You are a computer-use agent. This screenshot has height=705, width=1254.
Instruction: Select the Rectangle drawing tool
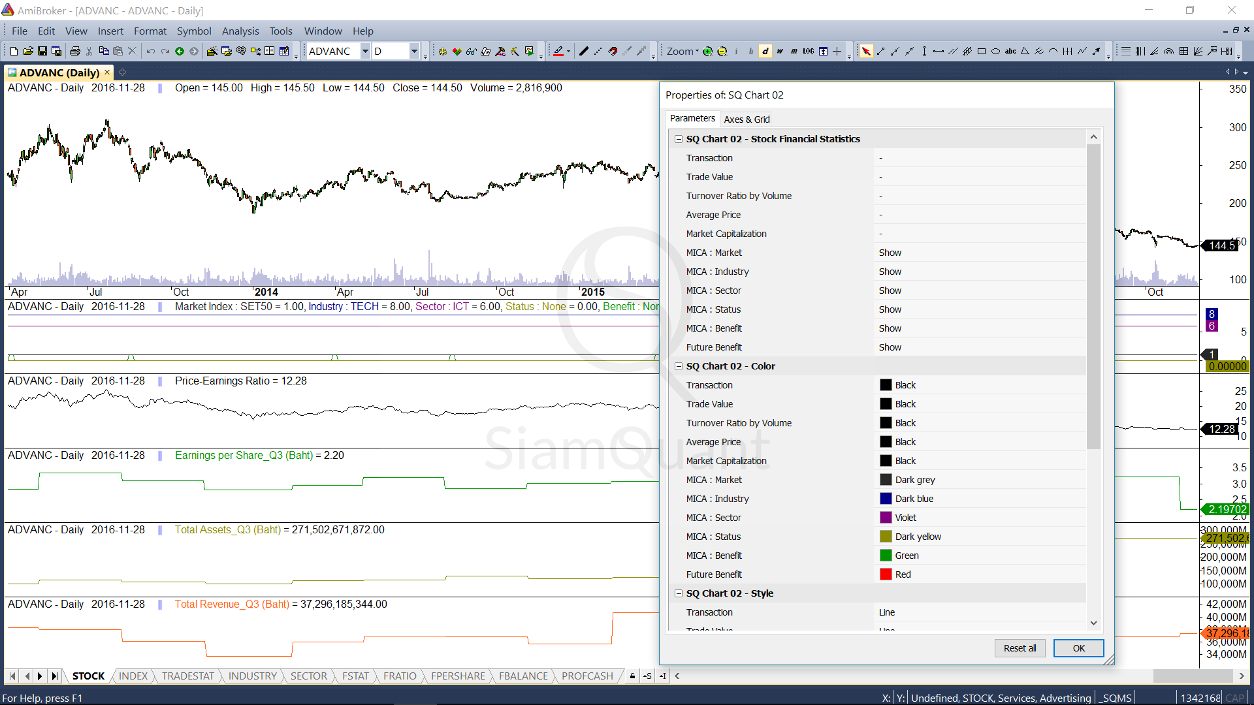[981, 51]
